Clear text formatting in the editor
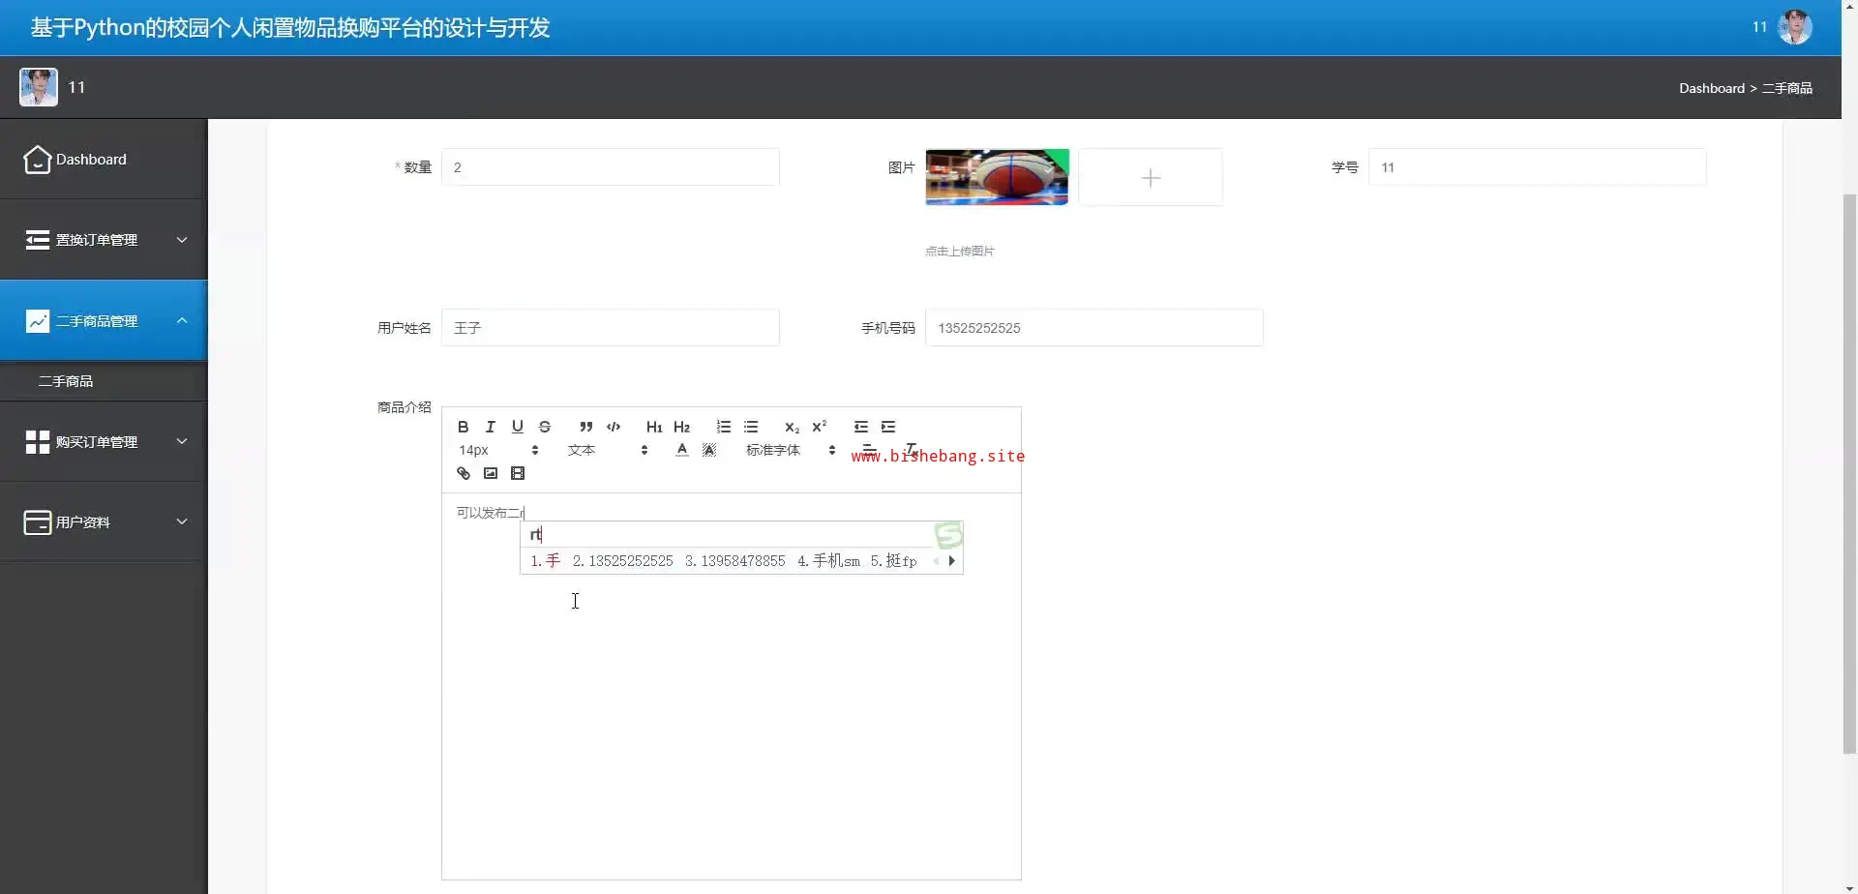This screenshot has height=894, width=1858. coord(911,450)
